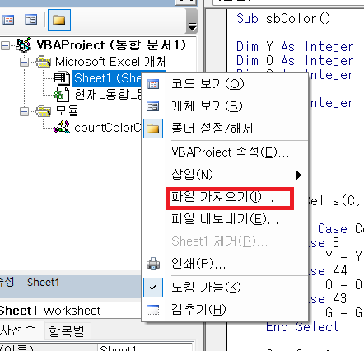Image resolution: width=364 pixels, height=351 pixels.
Task: Toggle Folders button in project toolbar
Action: tap(59, 20)
